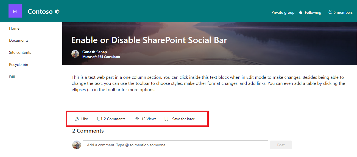Click the 2 Comments section heading
357x157 pixels.
88,131
